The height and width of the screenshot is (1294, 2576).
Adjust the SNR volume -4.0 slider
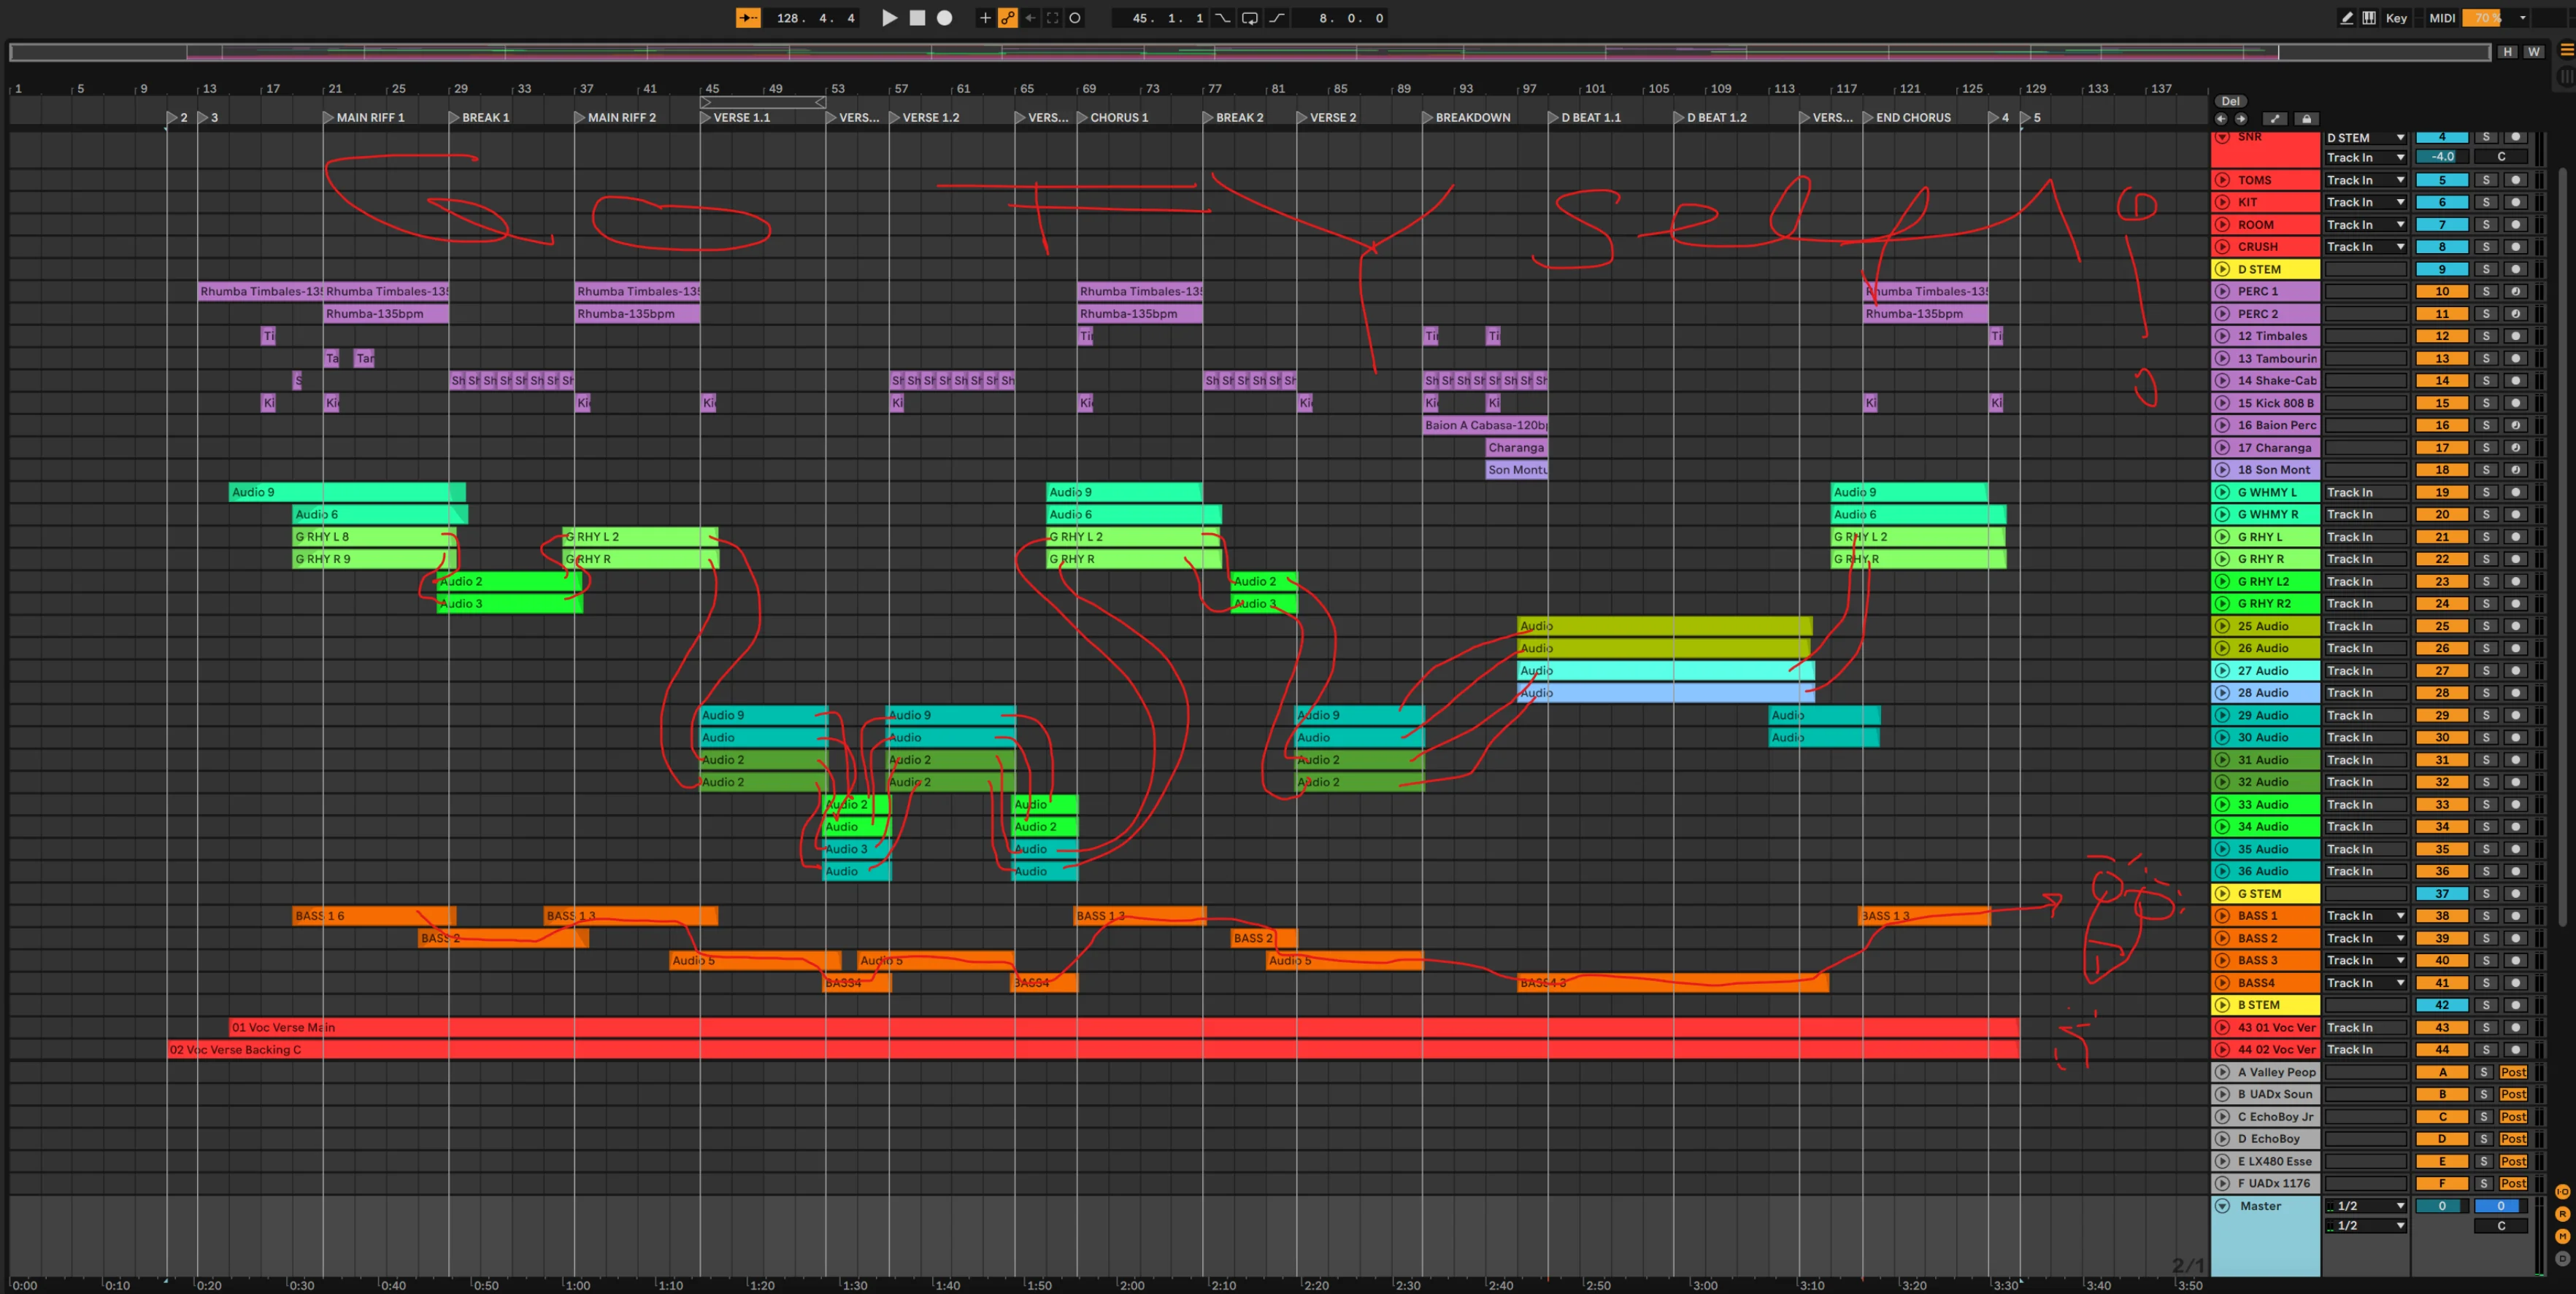coord(2442,157)
